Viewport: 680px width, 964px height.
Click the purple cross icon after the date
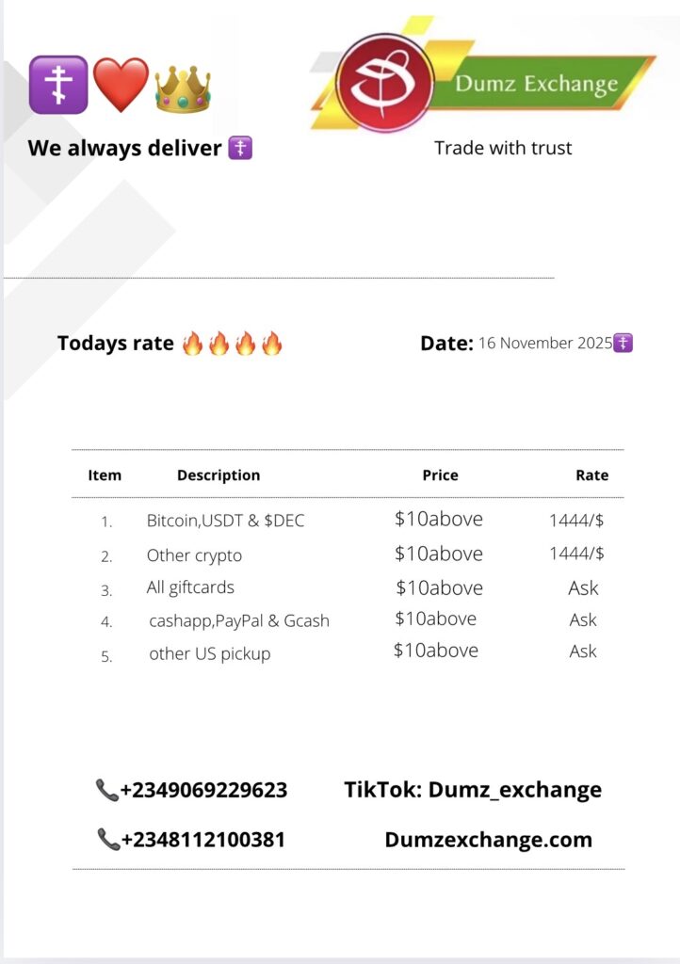[x=623, y=343]
